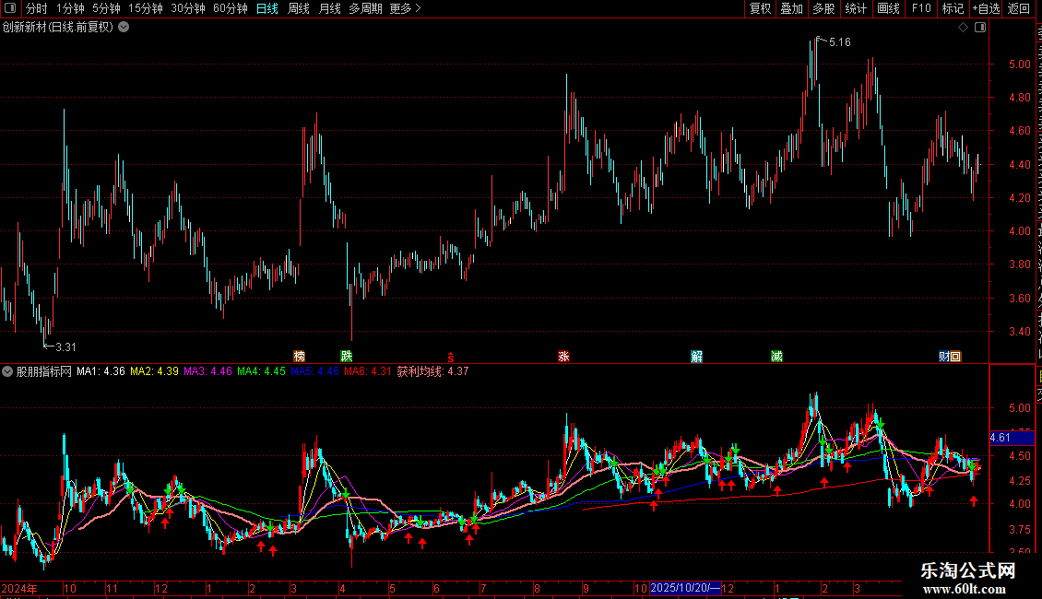Click the red MA6: 4.31 label
The width and height of the screenshot is (1042, 599).
tap(368, 372)
